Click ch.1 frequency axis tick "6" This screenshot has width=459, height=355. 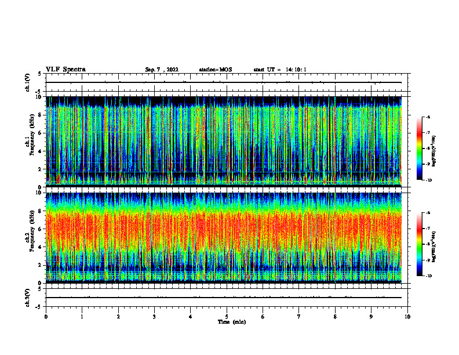pos(41,133)
